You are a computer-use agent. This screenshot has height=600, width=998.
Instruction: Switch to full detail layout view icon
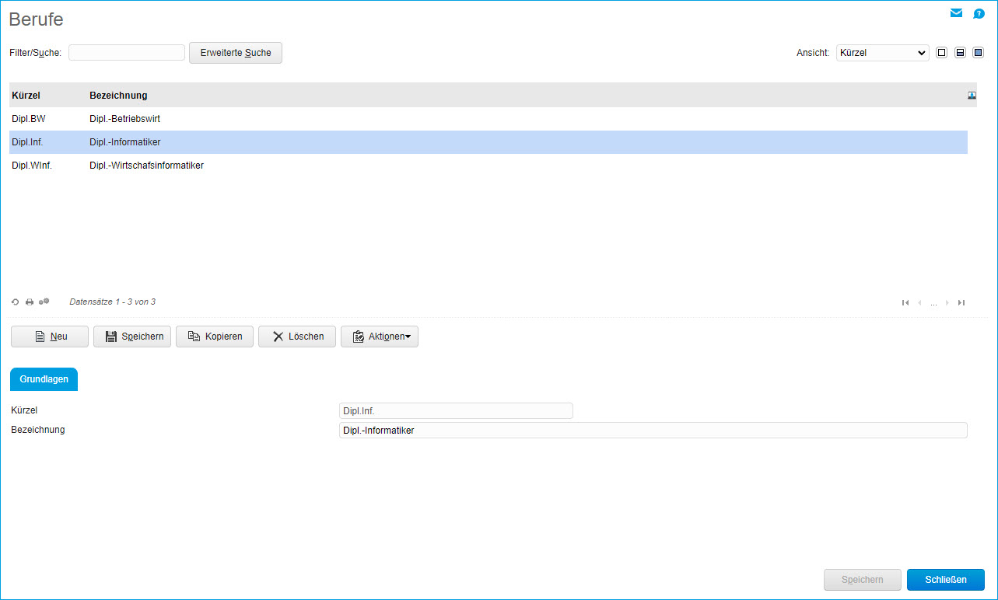[x=979, y=53]
